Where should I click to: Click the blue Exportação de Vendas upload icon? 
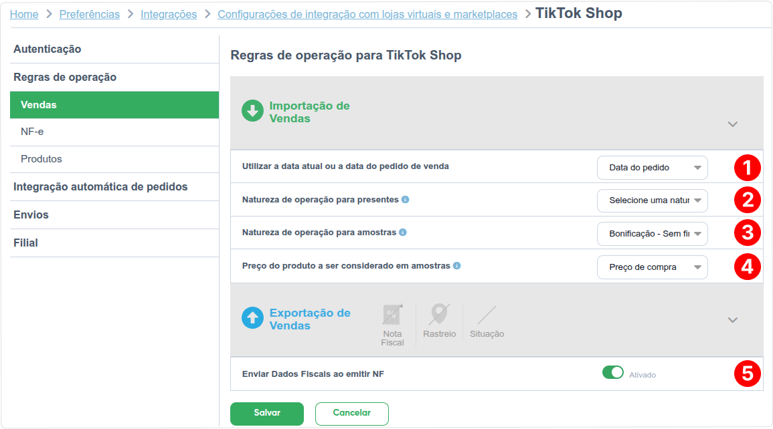point(252,318)
